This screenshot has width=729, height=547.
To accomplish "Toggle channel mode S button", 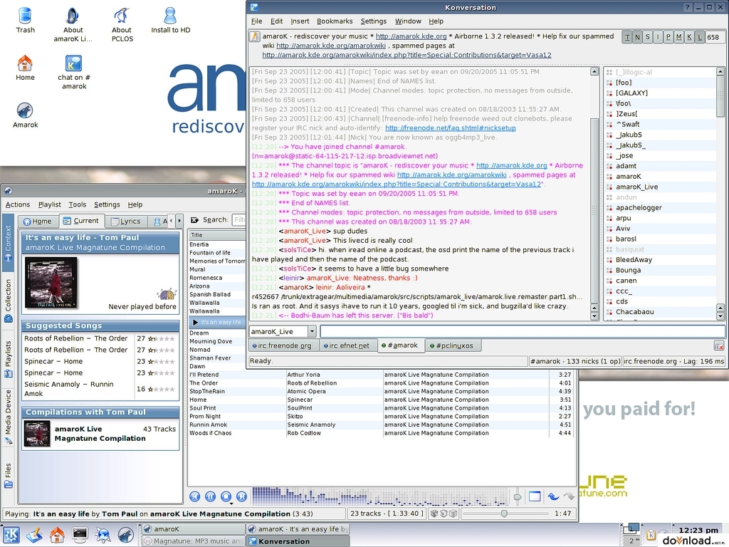I will pyautogui.click(x=648, y=37).
